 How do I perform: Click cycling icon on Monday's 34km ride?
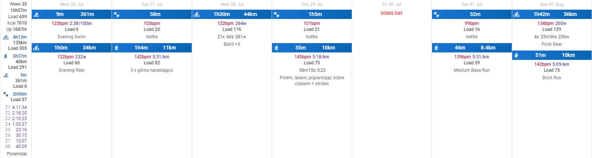(36, 48)
